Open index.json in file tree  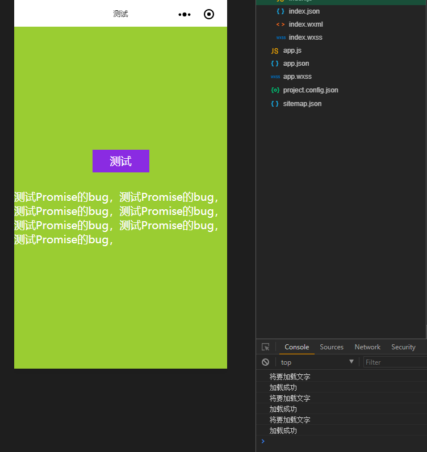point(304,11)
